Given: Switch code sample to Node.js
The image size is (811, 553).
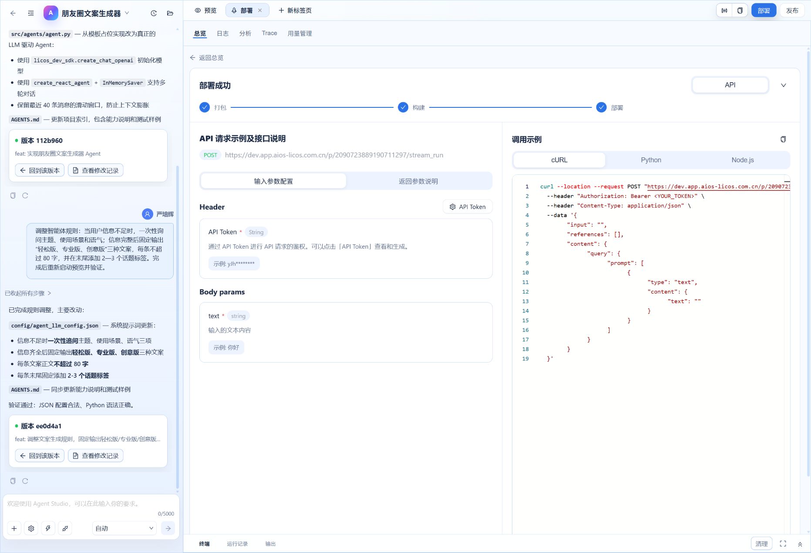Looking at the screenshot, I should point(743,160).
